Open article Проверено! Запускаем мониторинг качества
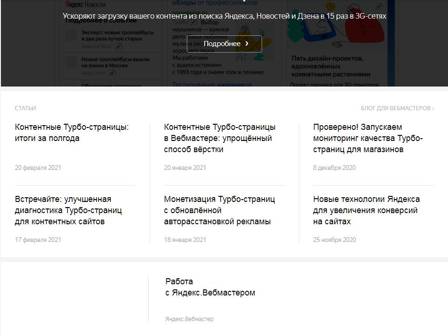 368,138
